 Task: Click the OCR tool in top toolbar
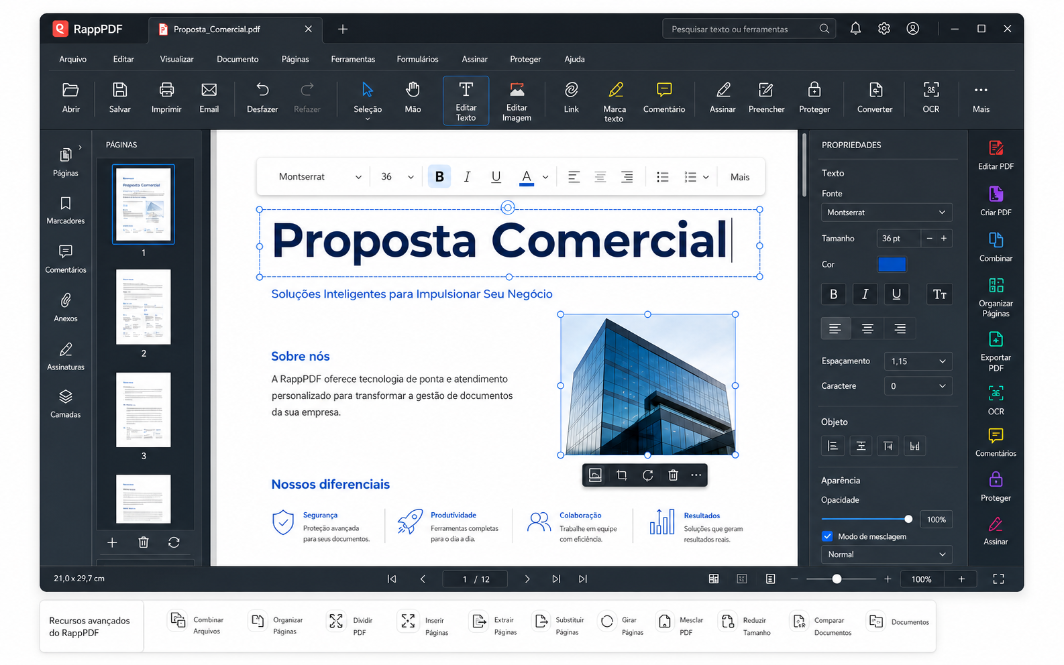pos(930,98)
